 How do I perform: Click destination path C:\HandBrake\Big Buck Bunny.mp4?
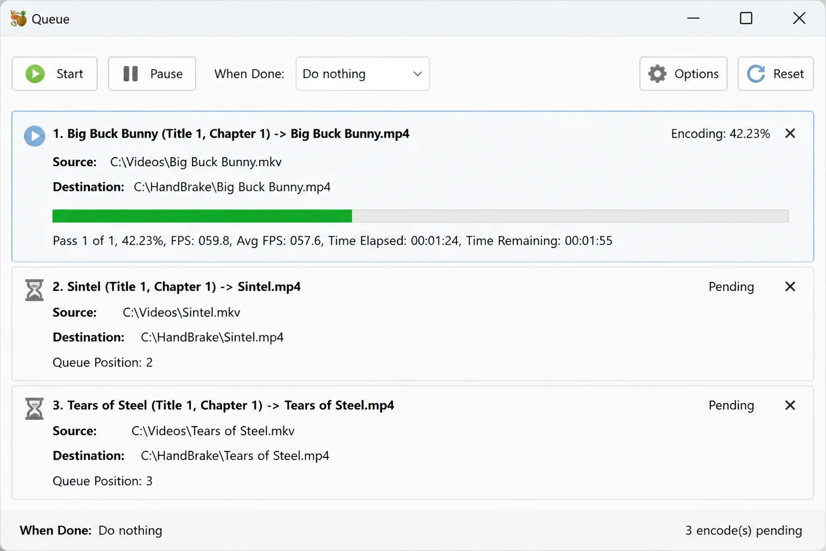232,187
